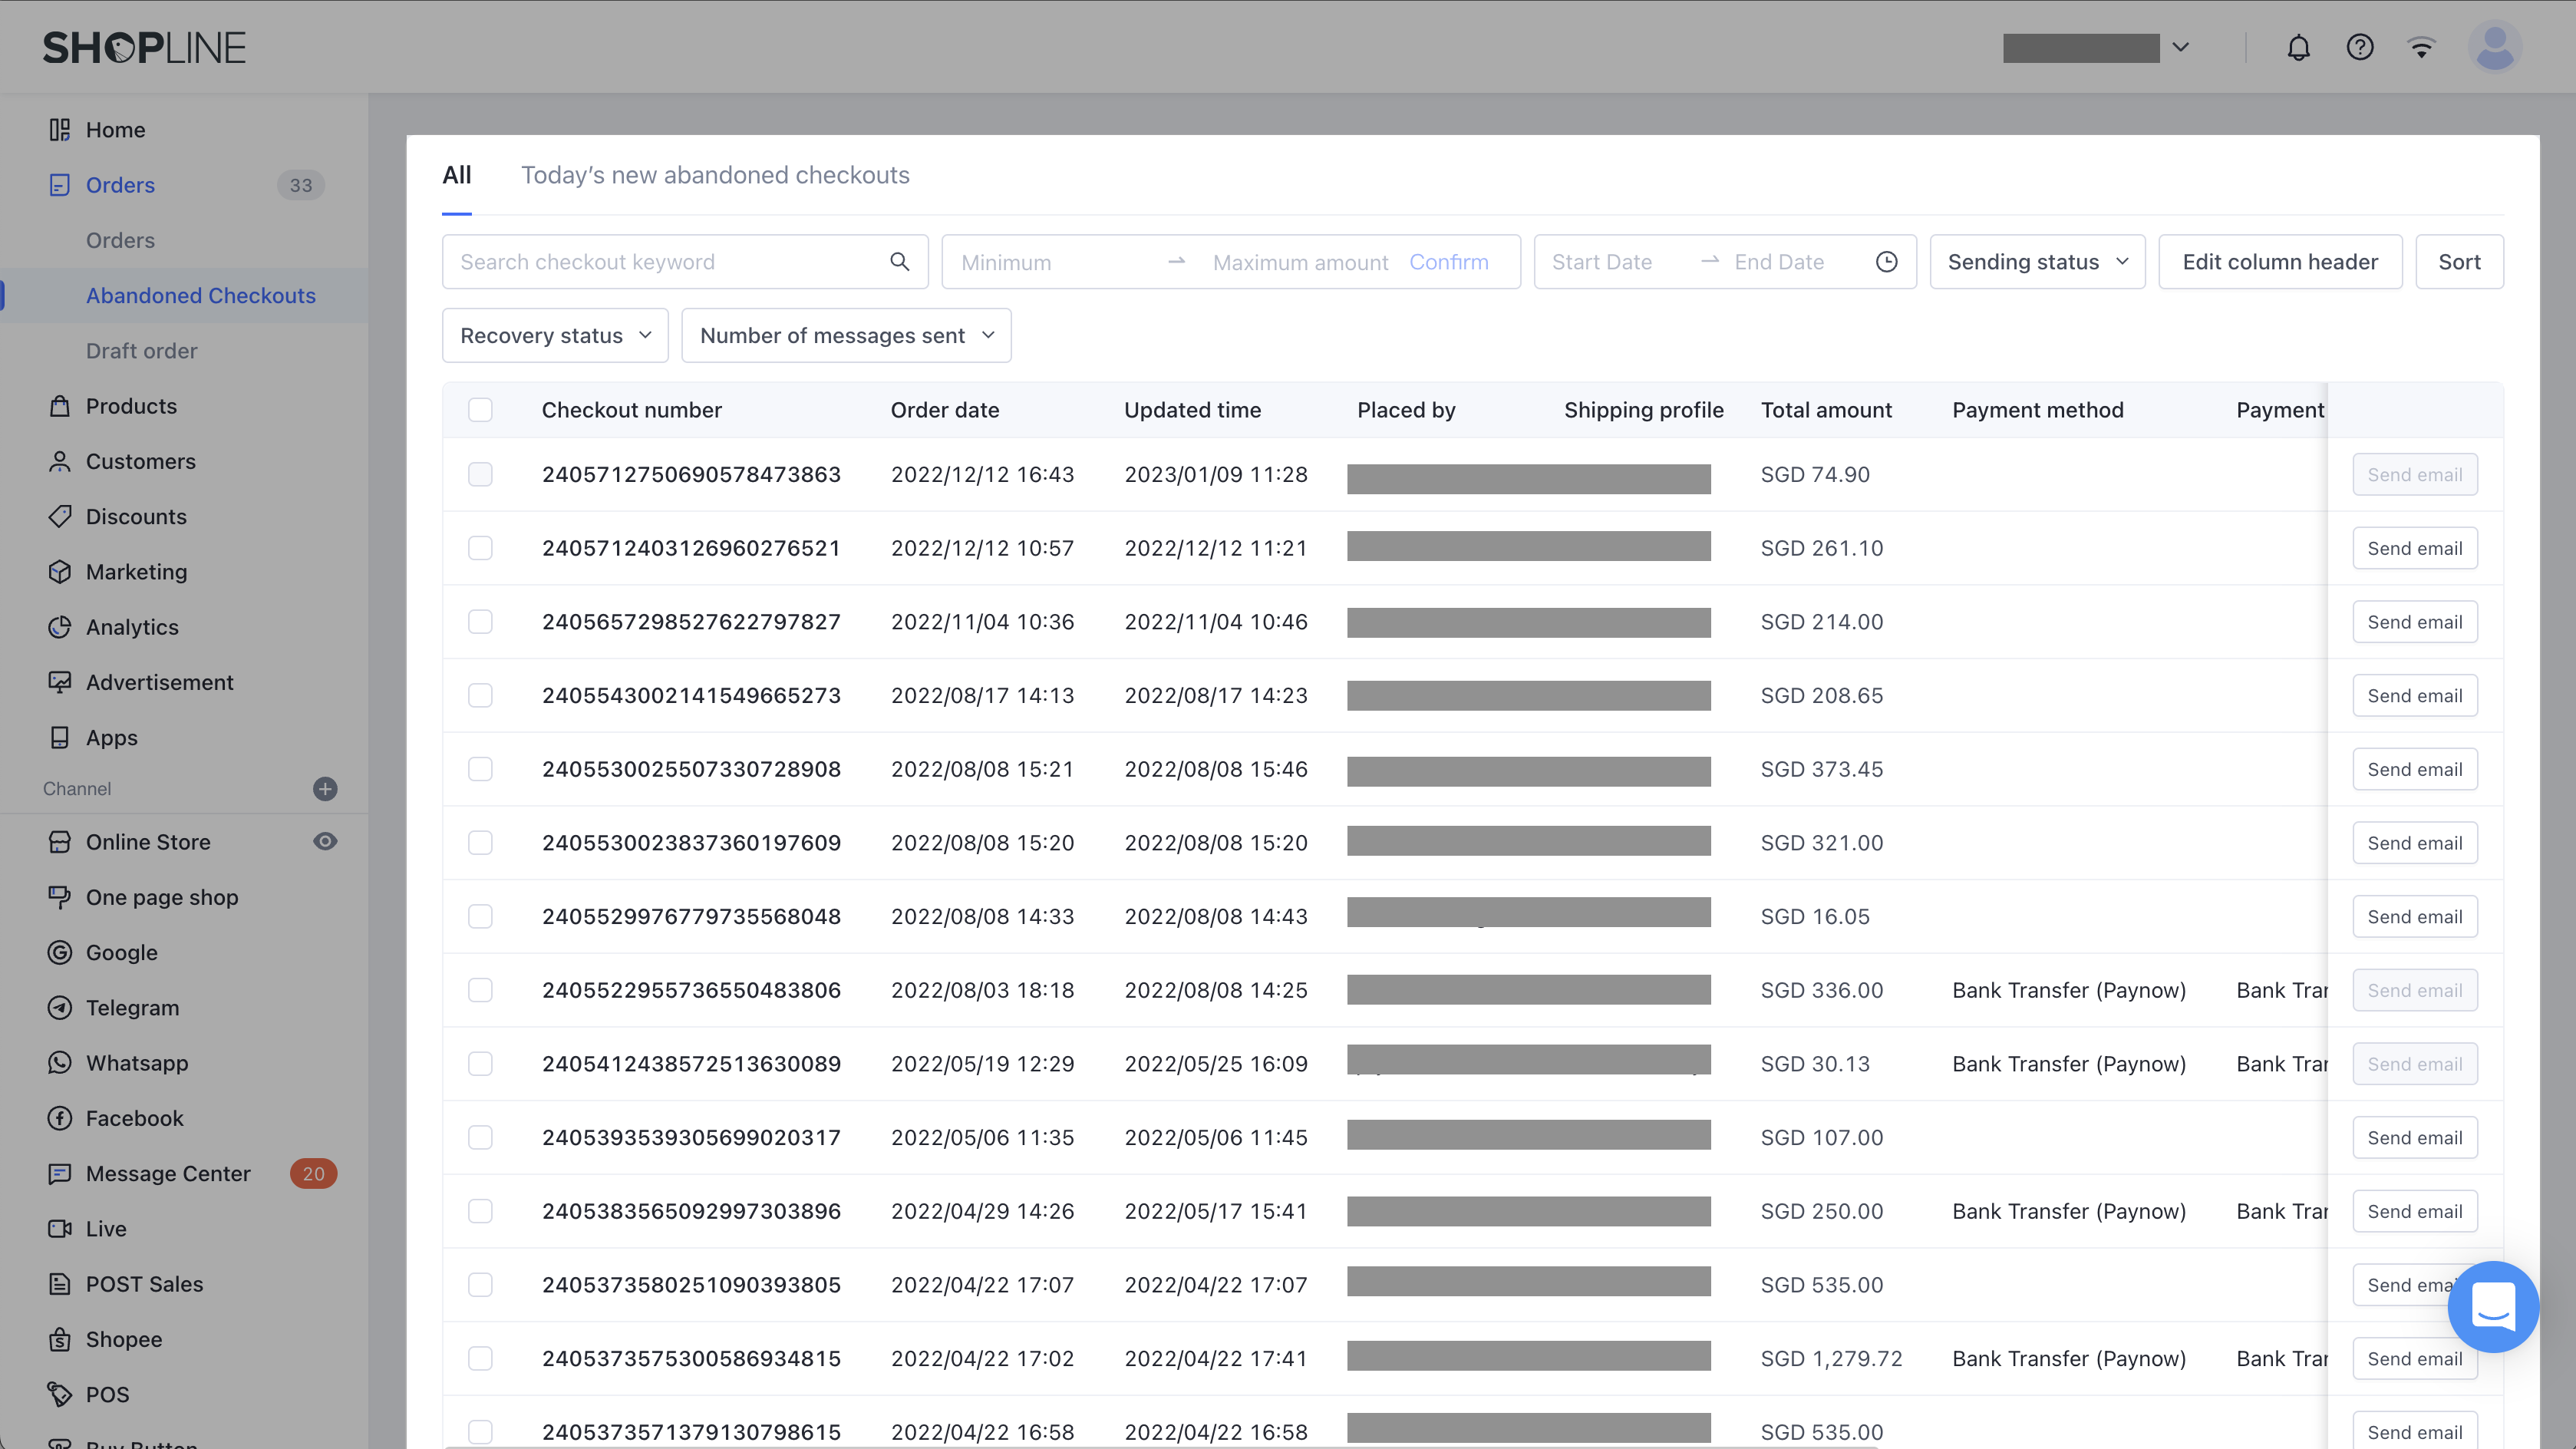Image resolution: width=2576 pixels, height=1449 pixels.
Task: Click the Live camera icon
Action: pyautogui.click(x=59, y=1228)
